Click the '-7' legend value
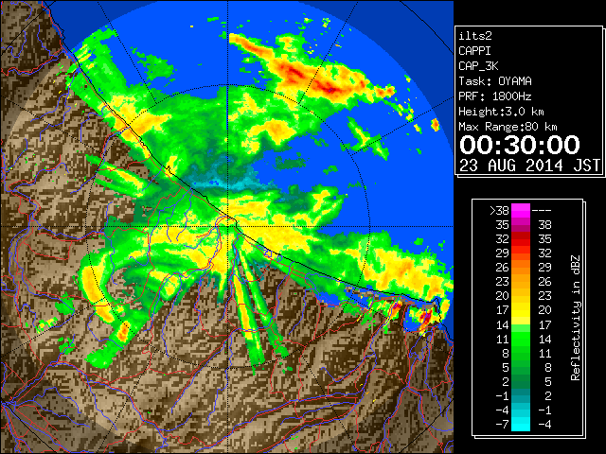This screenshot has height=454, width=606. (x=502, y=424)
